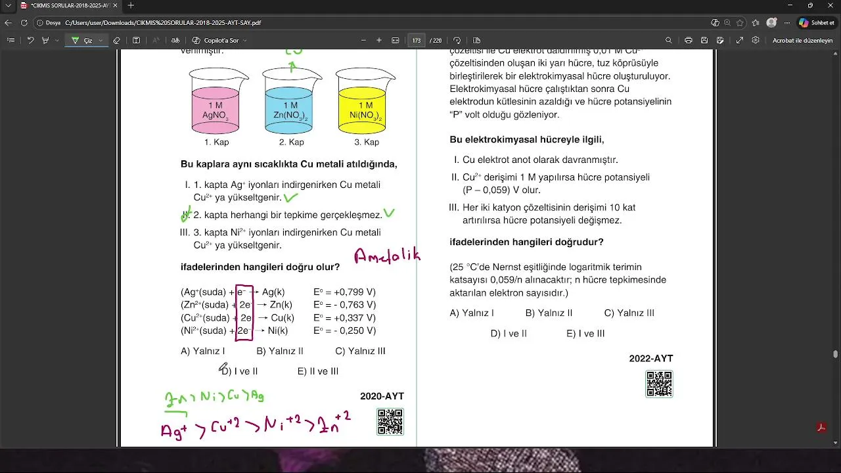Screen dimensions: 841x473
Task: Open Copilot icon in address bar
Action: 715,22
